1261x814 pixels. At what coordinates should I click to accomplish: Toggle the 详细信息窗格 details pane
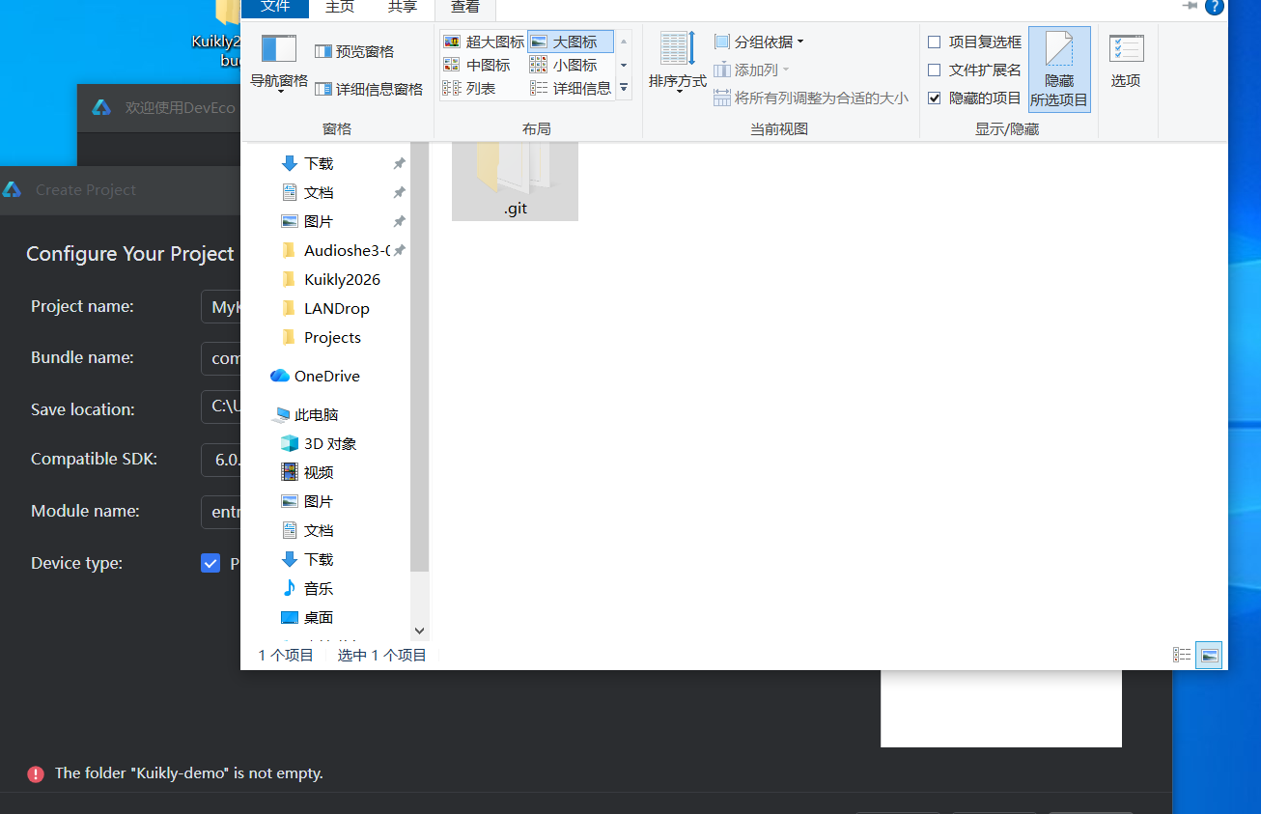[368, 89]
